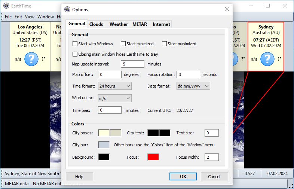Change the red Focus color swatch
294x189 pixels.
[153, 157]
